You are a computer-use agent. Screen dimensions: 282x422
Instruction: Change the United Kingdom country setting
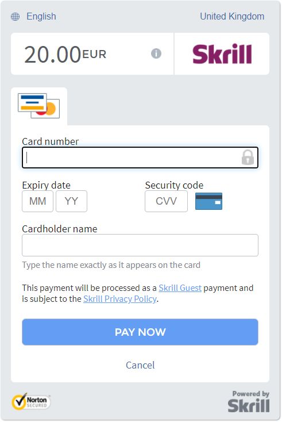point(232,17)
